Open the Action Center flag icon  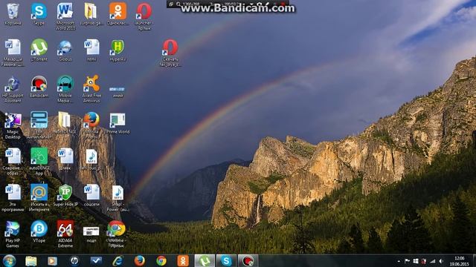[x=407, y=261]
